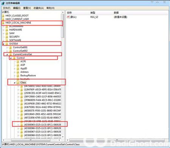Click the CurrentControlSet folder icon
This screenshot has height=148, width=170.
[x=11, y=54]
